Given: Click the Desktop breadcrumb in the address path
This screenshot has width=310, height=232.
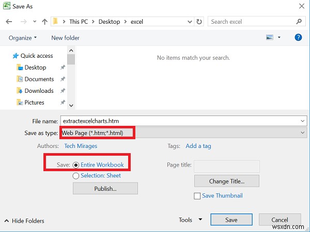Looking at the screenshot, I should [x=109, y=22].
